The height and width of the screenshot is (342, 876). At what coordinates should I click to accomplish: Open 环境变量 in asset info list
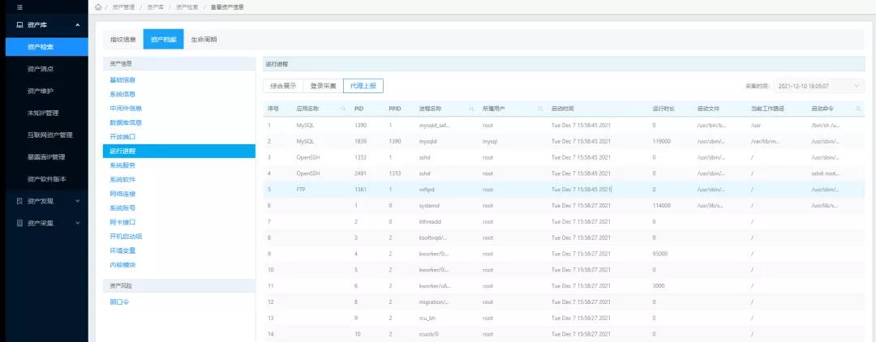[x=122, y=250]
